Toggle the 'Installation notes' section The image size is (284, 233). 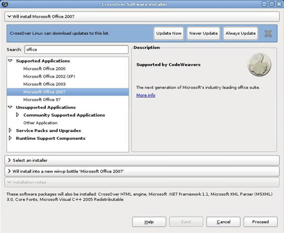pos(142,182)
